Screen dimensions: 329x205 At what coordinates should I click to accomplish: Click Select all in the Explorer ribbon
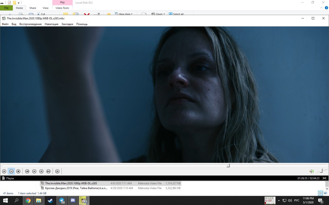click(x=176, y=14)
